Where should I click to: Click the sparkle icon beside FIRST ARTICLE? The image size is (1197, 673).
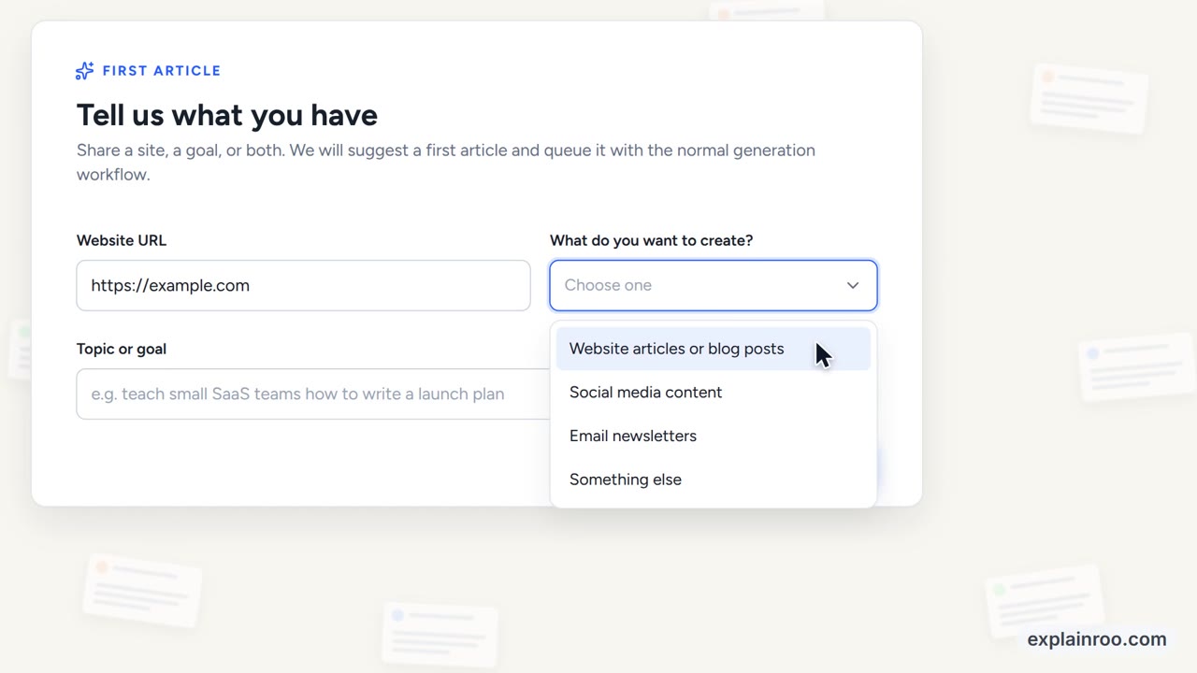pyautogui.click(x=84, y=71)
